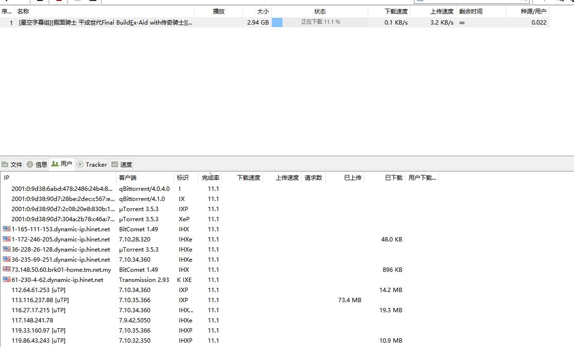Switch to the 信息 info tab
This screenshot has height=347, width=574.
[37, 165]
